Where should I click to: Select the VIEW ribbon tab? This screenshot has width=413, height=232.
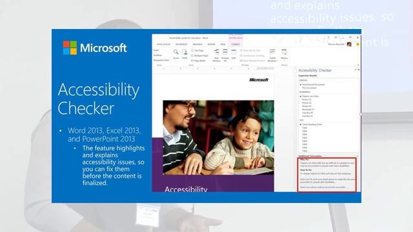pyautogui.click(x=223, y=44)
